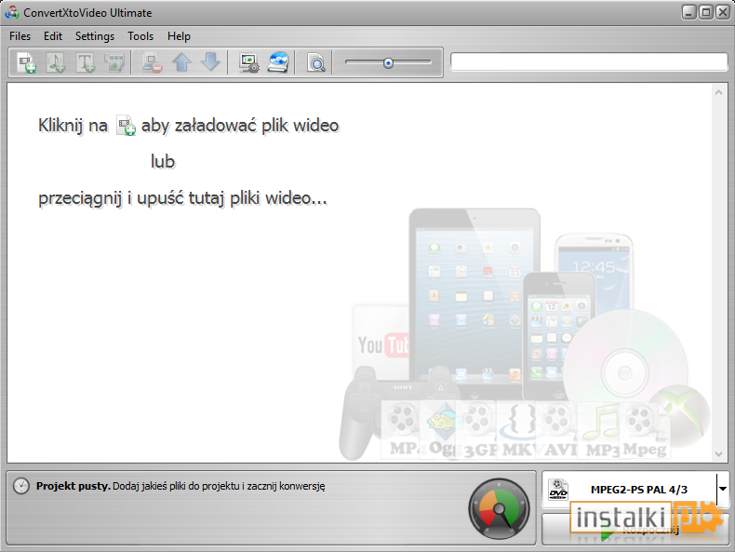Expand the output profile dropdown arrow
Viewport: 735px width, 552px height.
[723, 489]
